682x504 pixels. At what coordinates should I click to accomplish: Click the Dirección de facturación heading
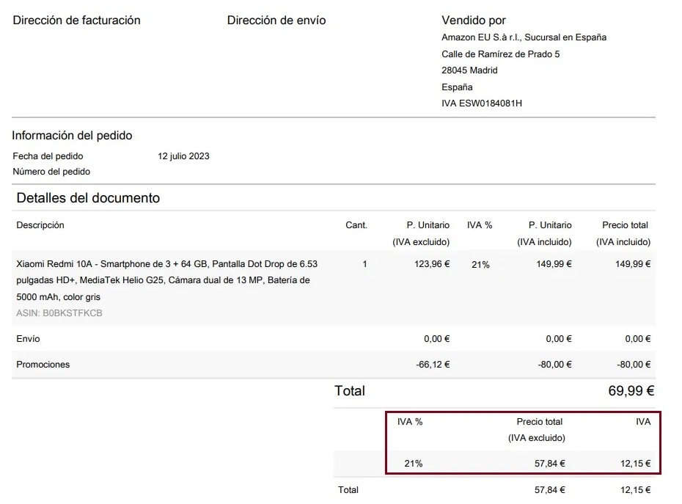pyautogui.click(x=76, y=21)
